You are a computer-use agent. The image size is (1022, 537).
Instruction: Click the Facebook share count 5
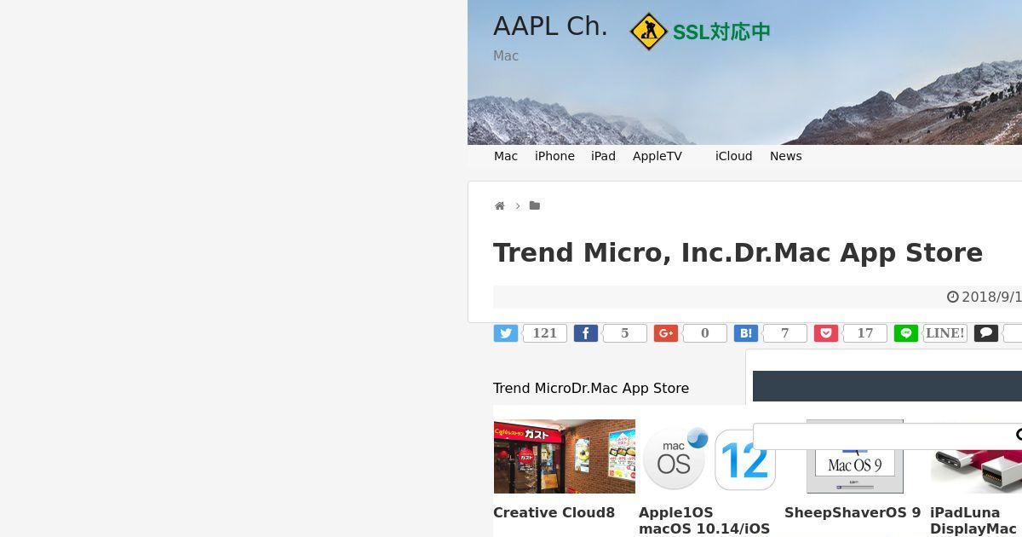click(625, 333)
